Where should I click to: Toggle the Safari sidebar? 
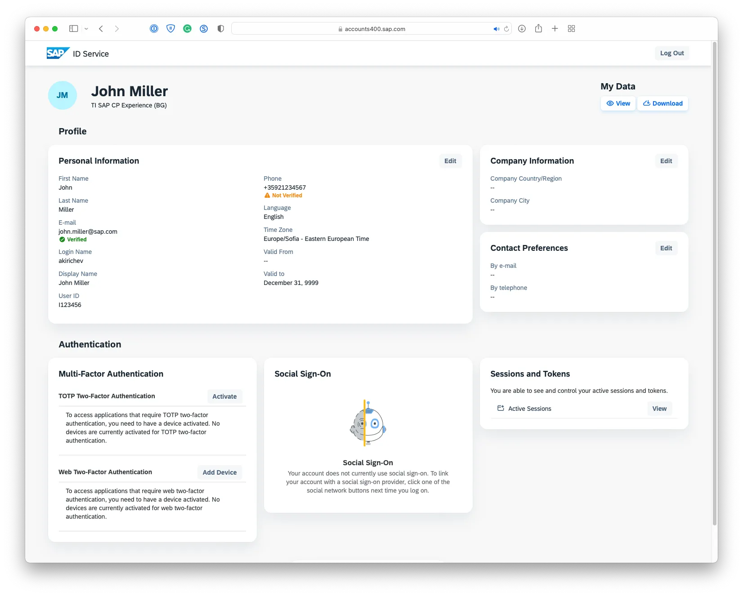click(x=73, y=29)
